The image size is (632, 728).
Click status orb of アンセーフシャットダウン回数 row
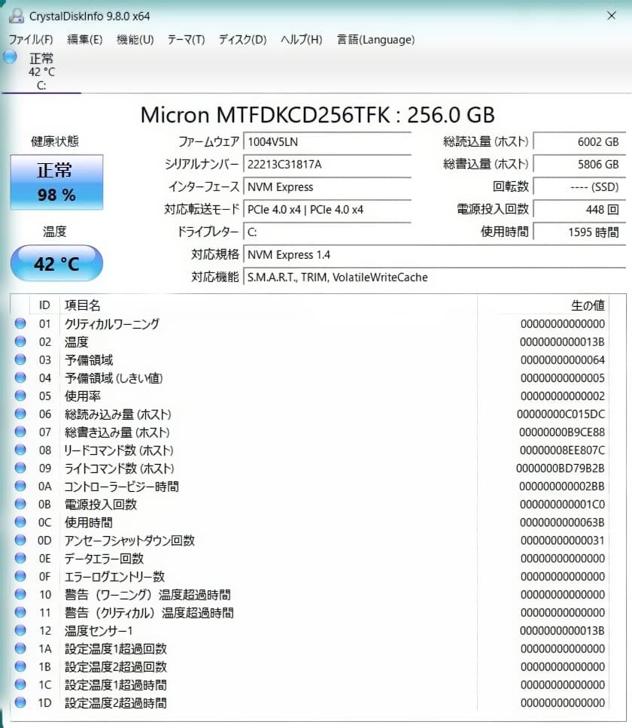tap(20, 541)
